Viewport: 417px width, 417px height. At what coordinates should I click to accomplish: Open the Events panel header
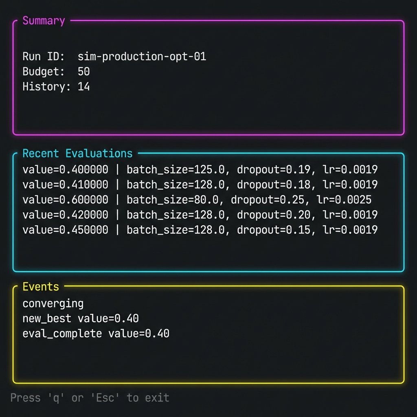pos(40,286)
